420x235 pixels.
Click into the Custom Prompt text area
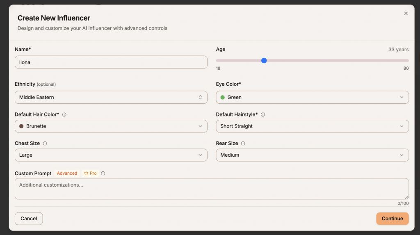(x=211, y=189)
